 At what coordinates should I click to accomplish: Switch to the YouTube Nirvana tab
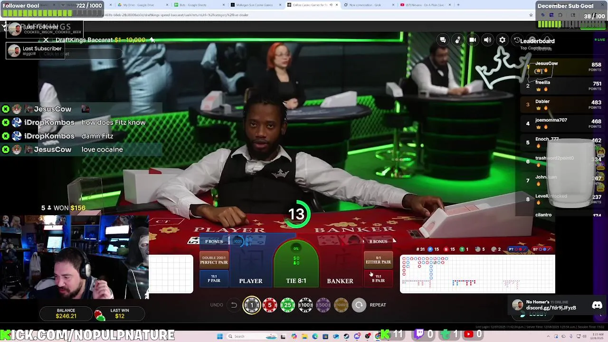424,5
